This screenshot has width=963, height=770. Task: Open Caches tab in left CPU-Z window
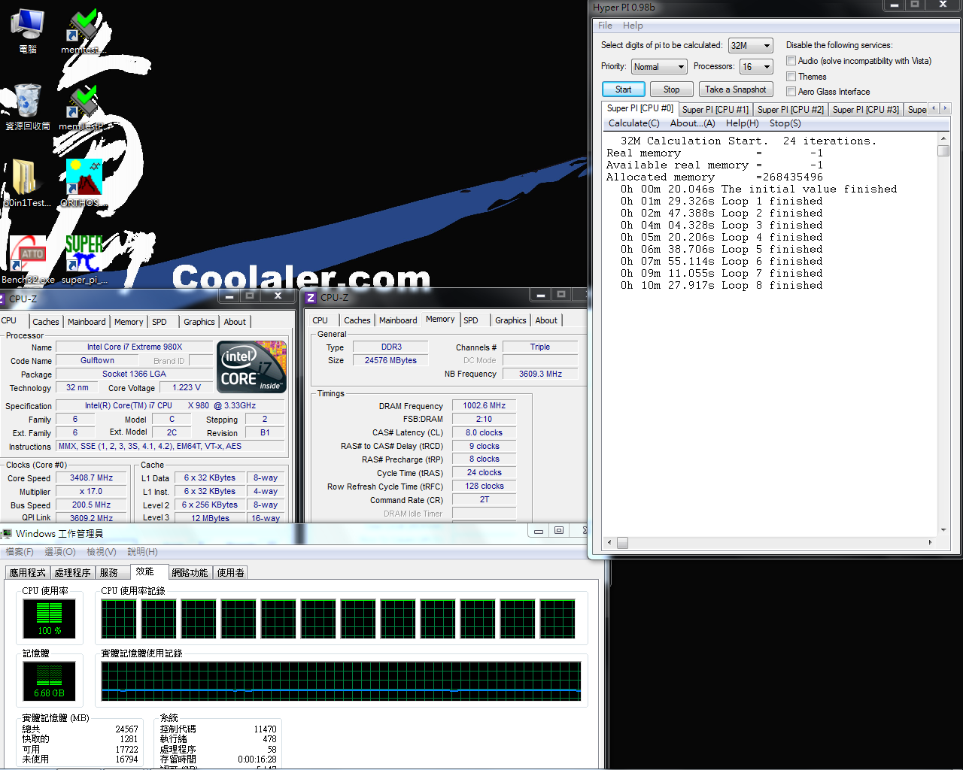point(45,322)
